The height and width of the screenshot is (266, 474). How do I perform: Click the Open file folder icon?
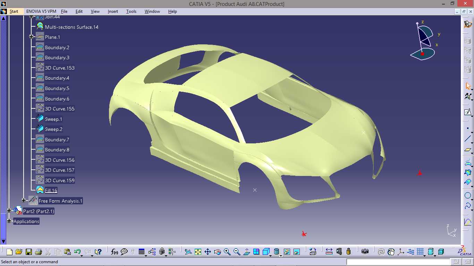point(19,252)
